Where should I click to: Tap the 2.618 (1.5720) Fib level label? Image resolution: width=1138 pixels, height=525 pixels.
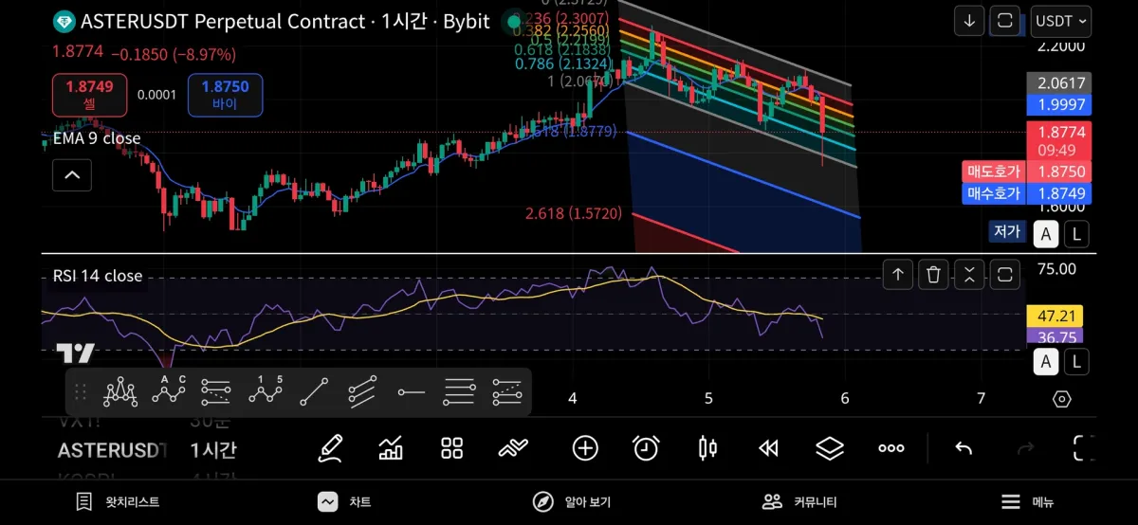[x=574, y=213]
